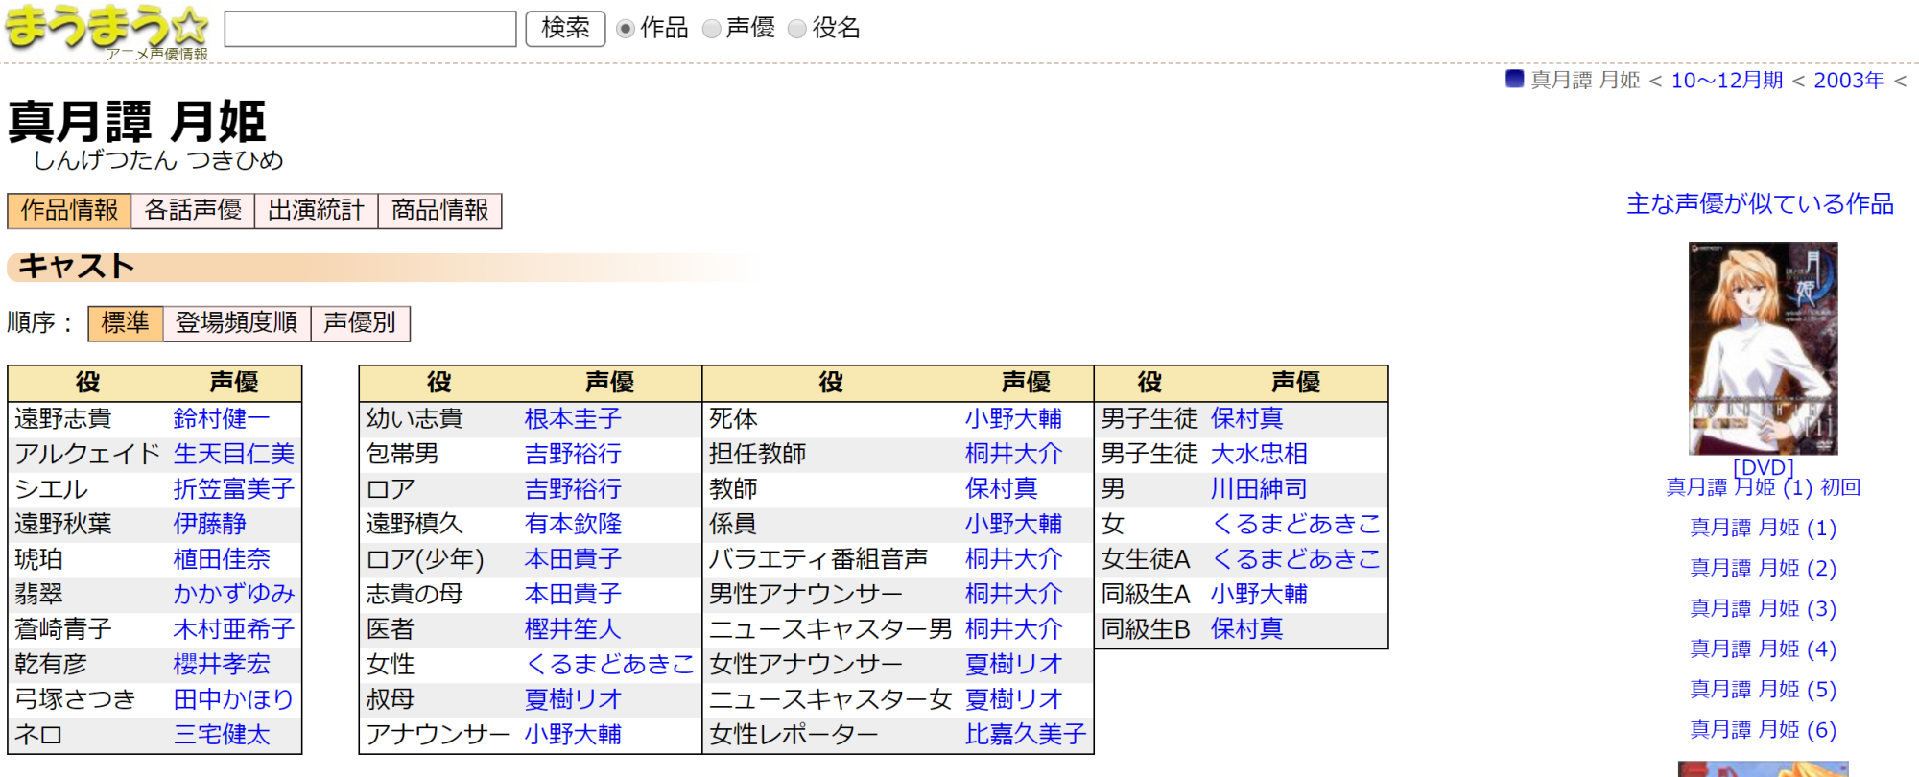Select the 作品 radio button
The height and width of the screenshot is (777, 1919).
coord(626,29)
